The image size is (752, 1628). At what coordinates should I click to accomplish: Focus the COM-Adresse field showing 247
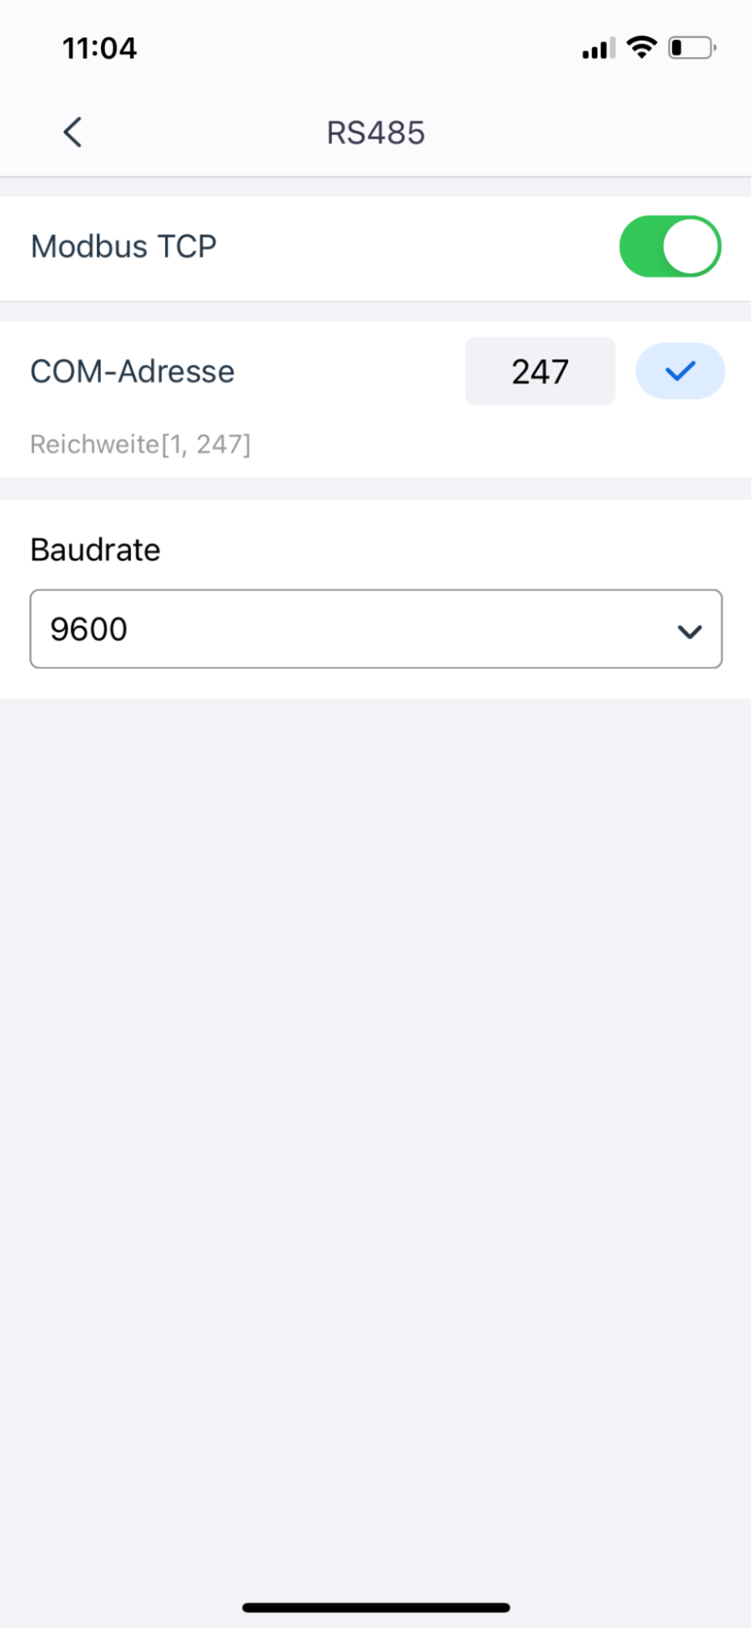540,371
